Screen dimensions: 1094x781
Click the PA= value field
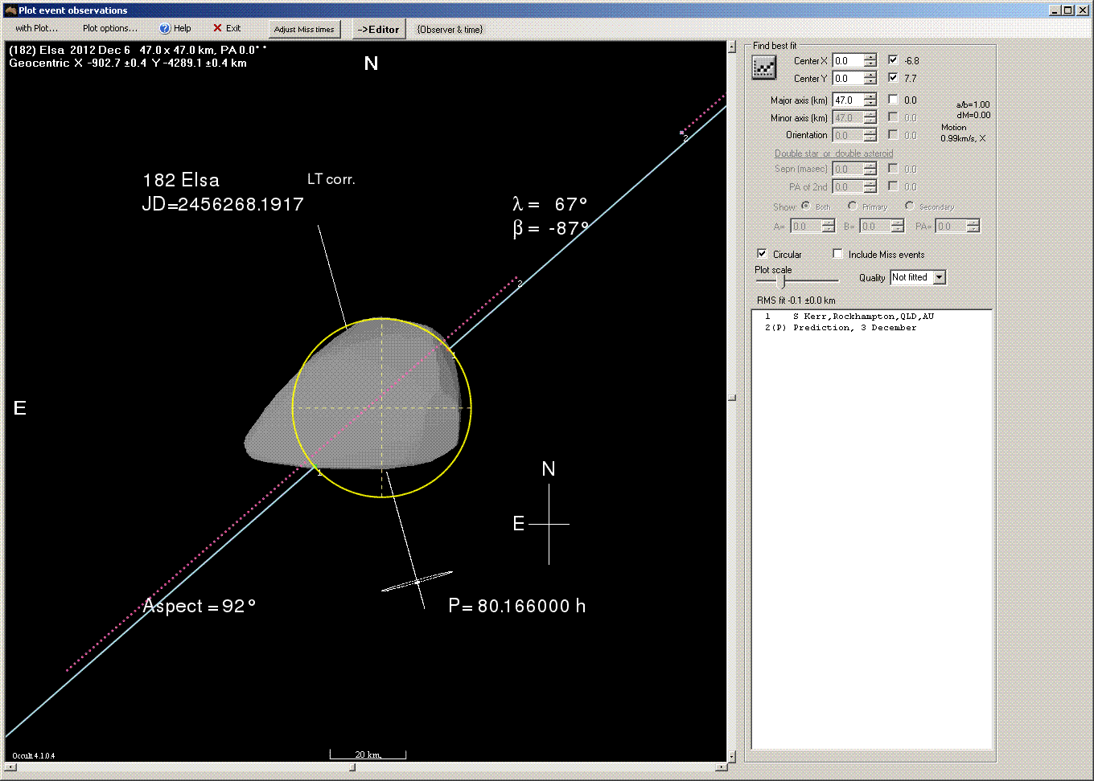tap(951, 227)
